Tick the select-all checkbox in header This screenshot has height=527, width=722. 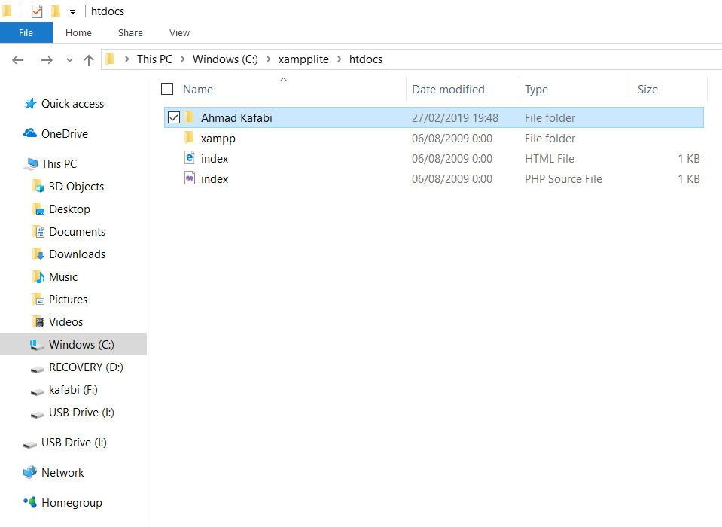[167, 89]
